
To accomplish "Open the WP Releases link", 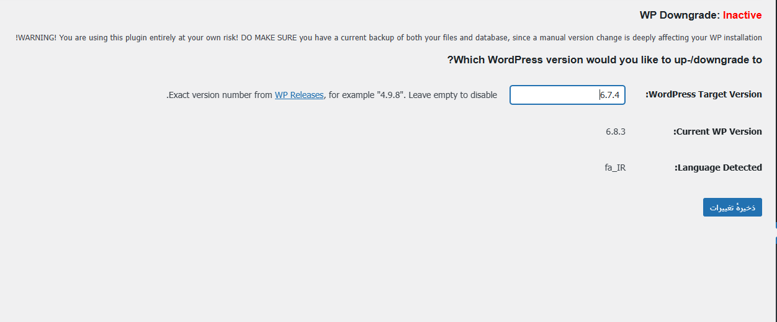I will pyautogui.click(x=299, y=95).
